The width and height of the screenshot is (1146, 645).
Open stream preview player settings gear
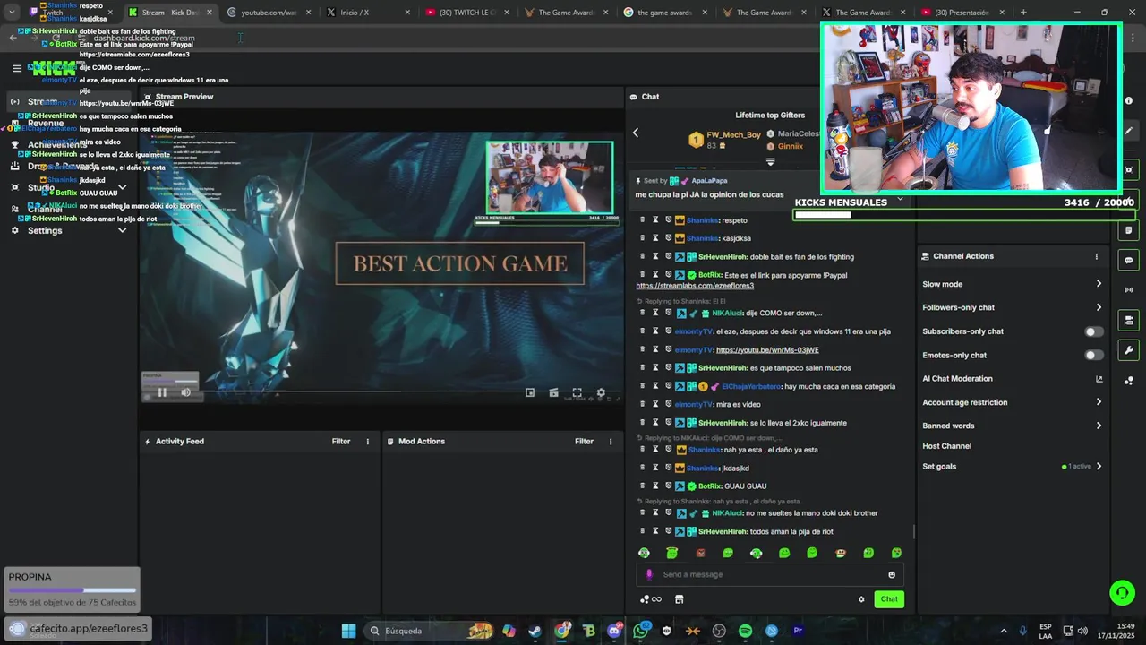pos(601,392)
